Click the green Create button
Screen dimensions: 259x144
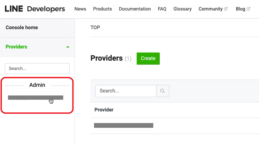pos(148,58)
